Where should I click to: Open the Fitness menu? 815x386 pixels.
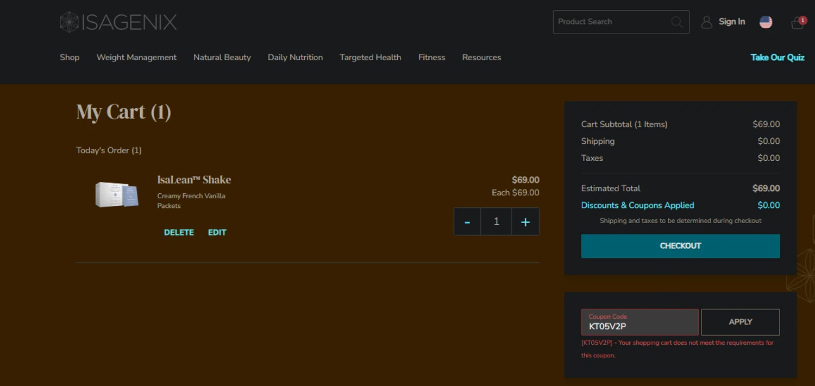(432, 57)
